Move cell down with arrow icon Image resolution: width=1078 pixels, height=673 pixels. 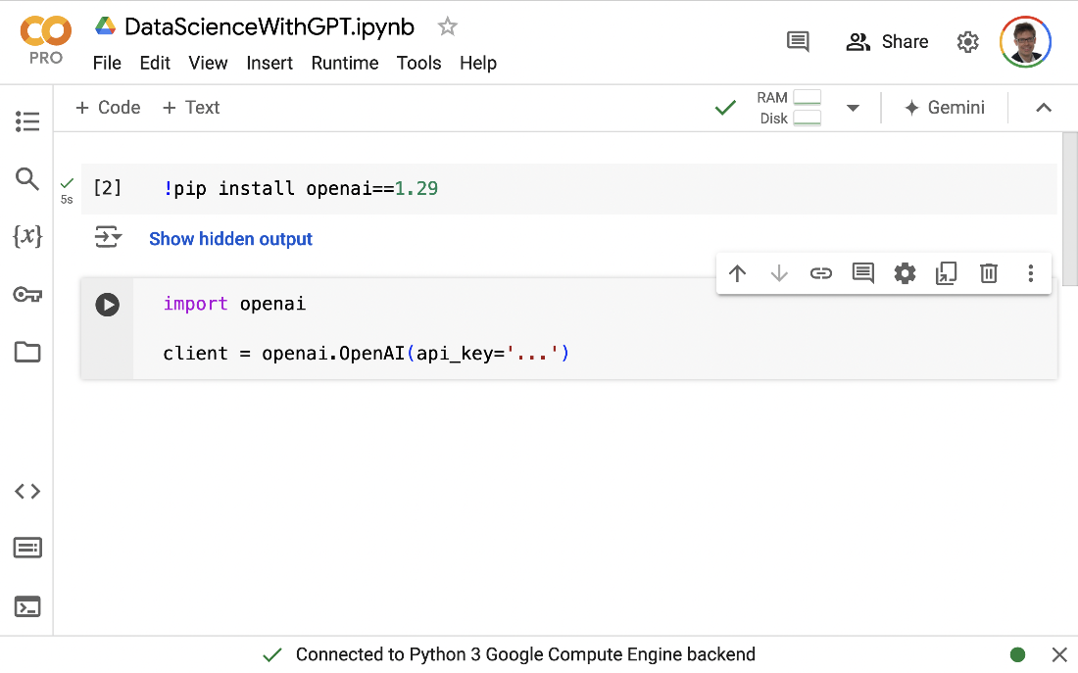coord(779,273)
